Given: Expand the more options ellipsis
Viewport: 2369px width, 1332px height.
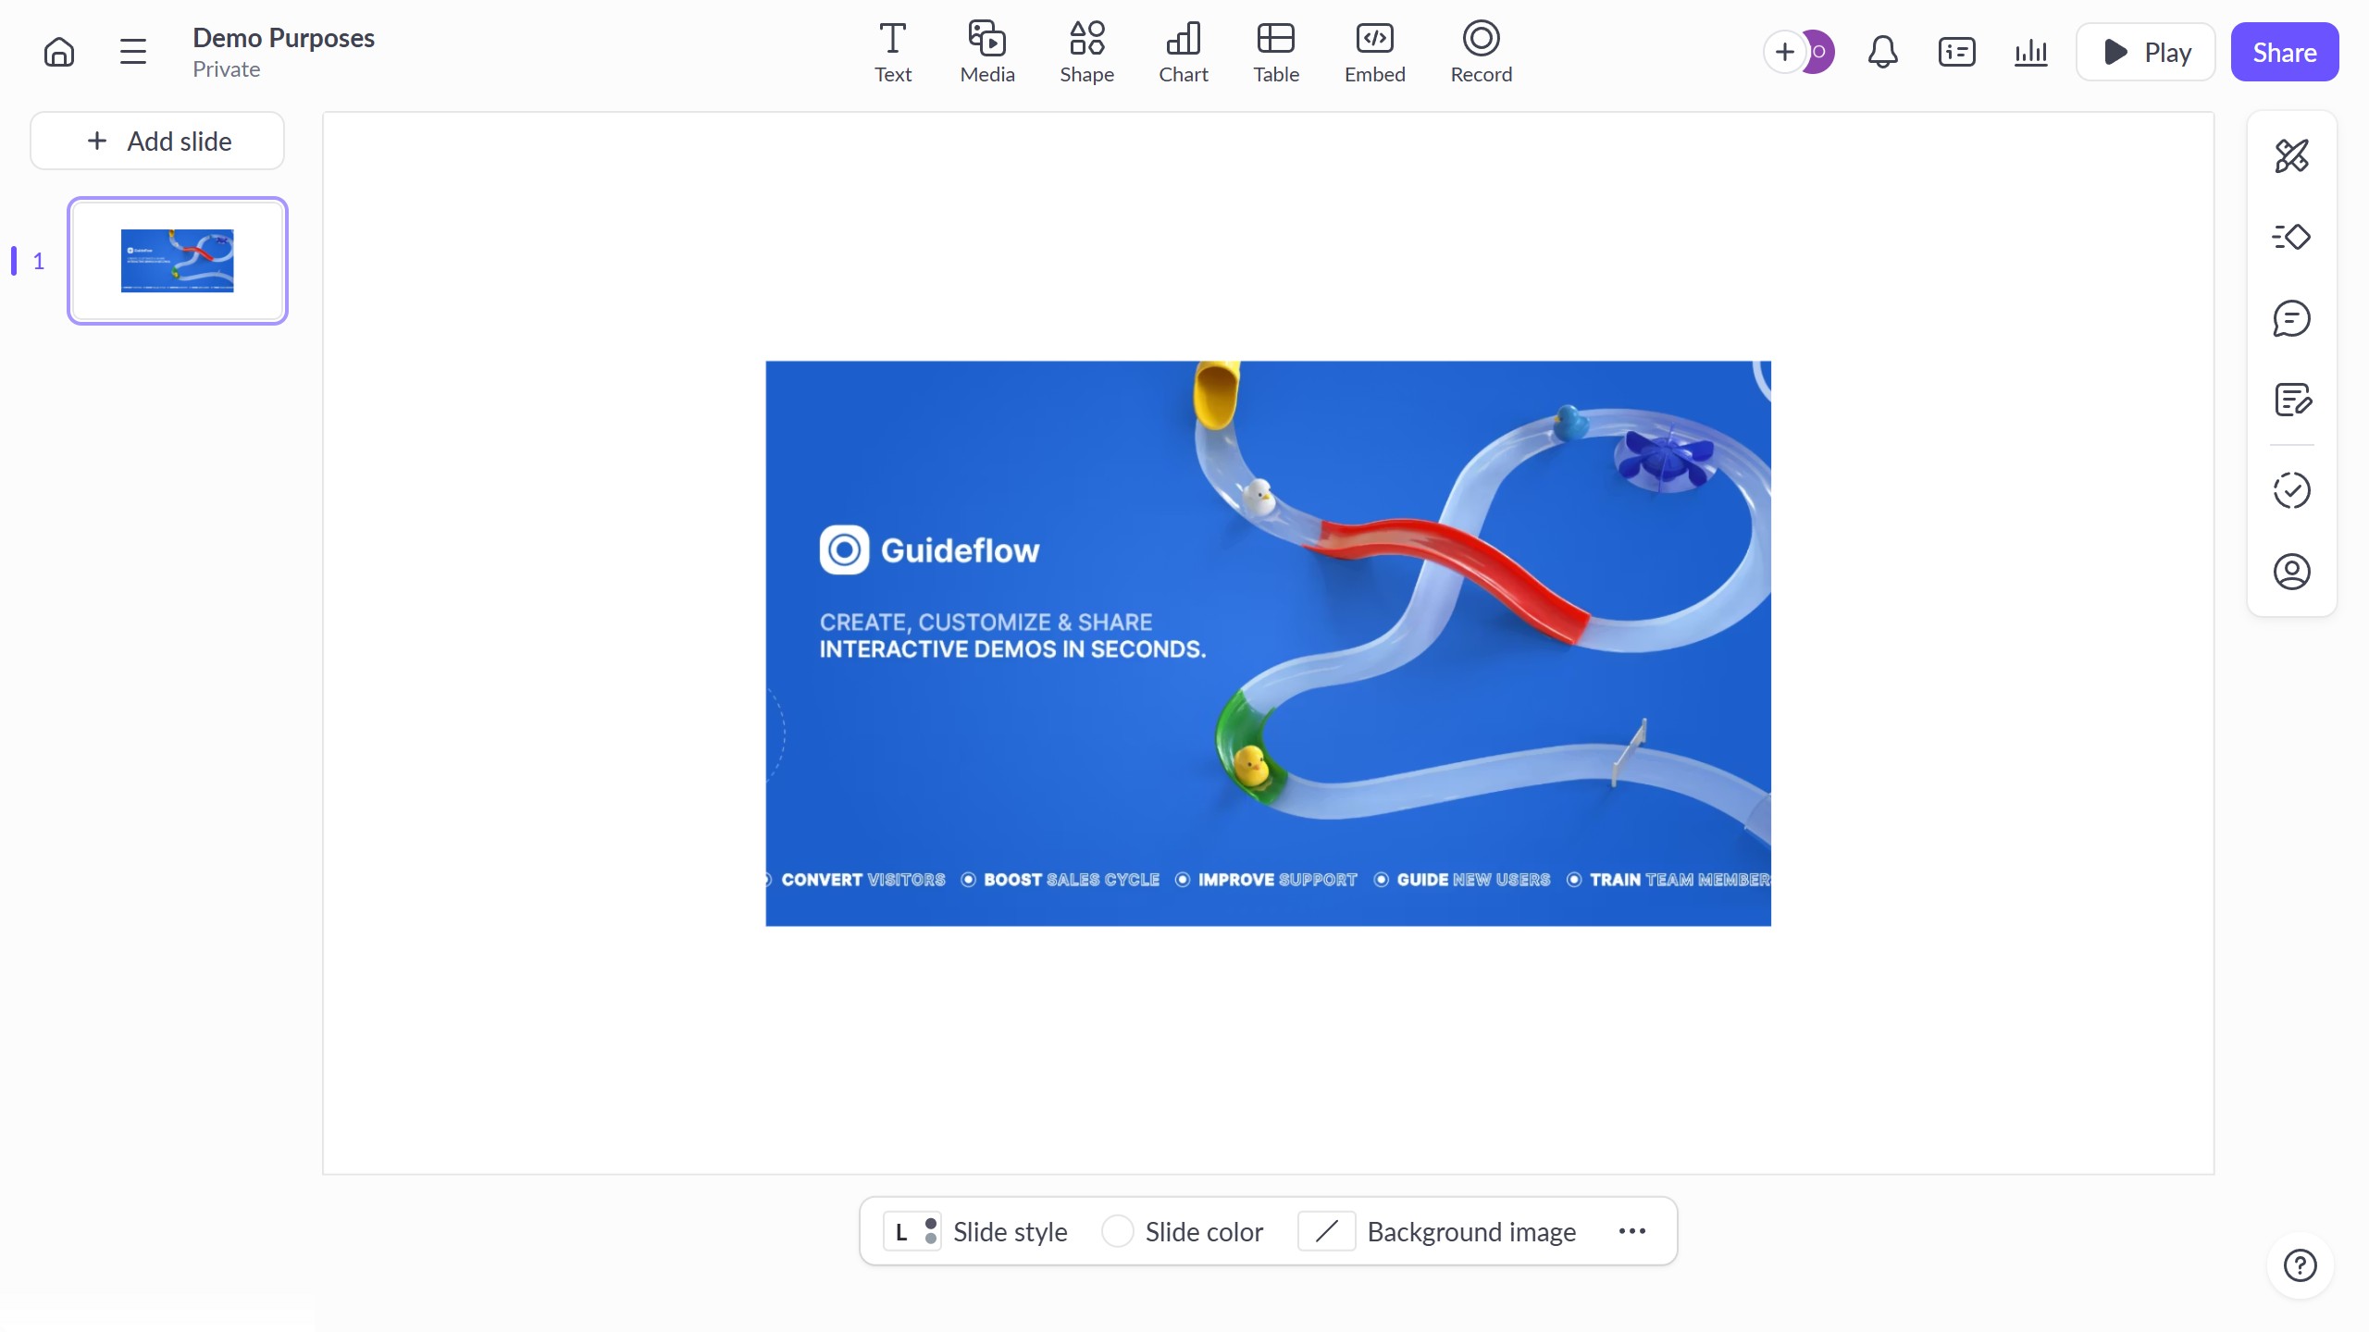Looking at the screenshot, I should click(1631, 1231).
